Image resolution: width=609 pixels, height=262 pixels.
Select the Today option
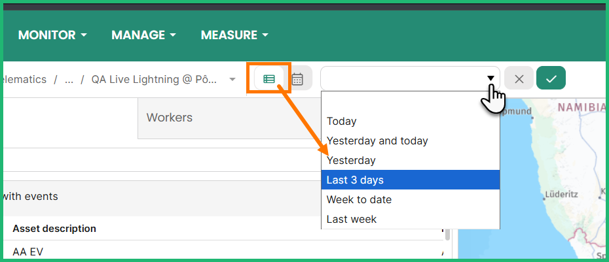[342, 121]
